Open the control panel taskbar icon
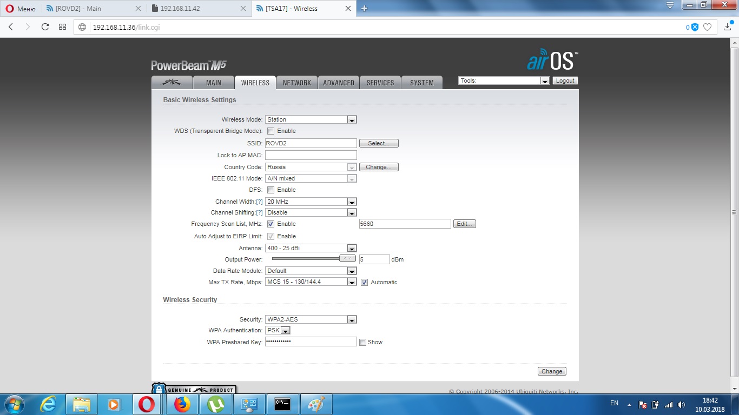The height and width of the screenshot is (415, 739). (249, 404)
